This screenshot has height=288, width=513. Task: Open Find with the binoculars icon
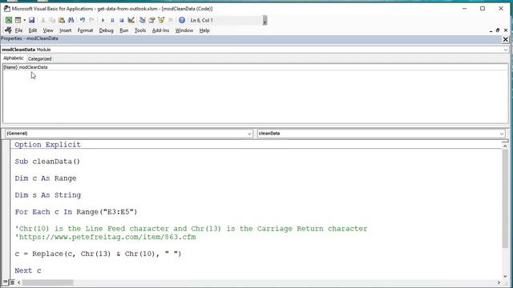click(71, 20)
